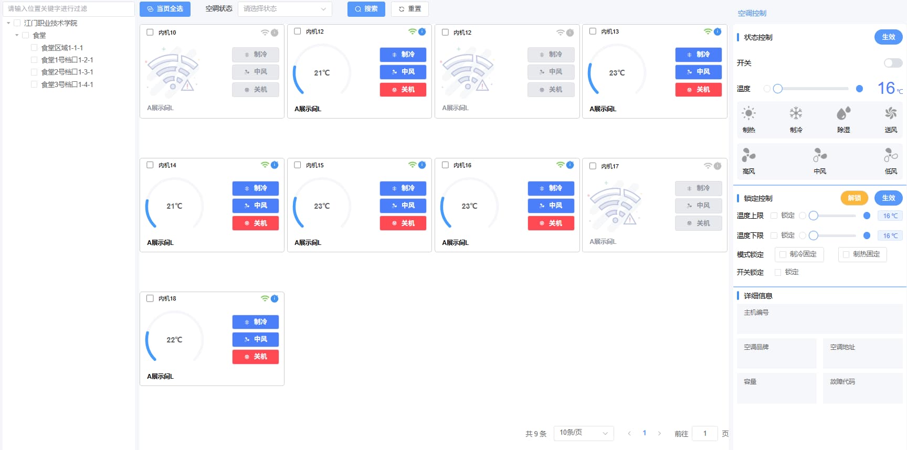This screenshot has height=450, width=907.
Task: Adjust the 温度 temperature slider handle
Action: coord(778,89)
